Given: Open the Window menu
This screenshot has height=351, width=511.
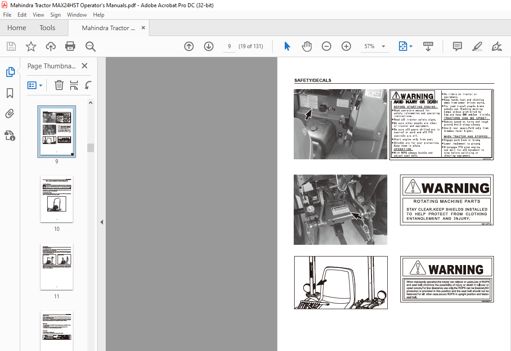Looking at the screenshot, I should (x=77, y=15).
